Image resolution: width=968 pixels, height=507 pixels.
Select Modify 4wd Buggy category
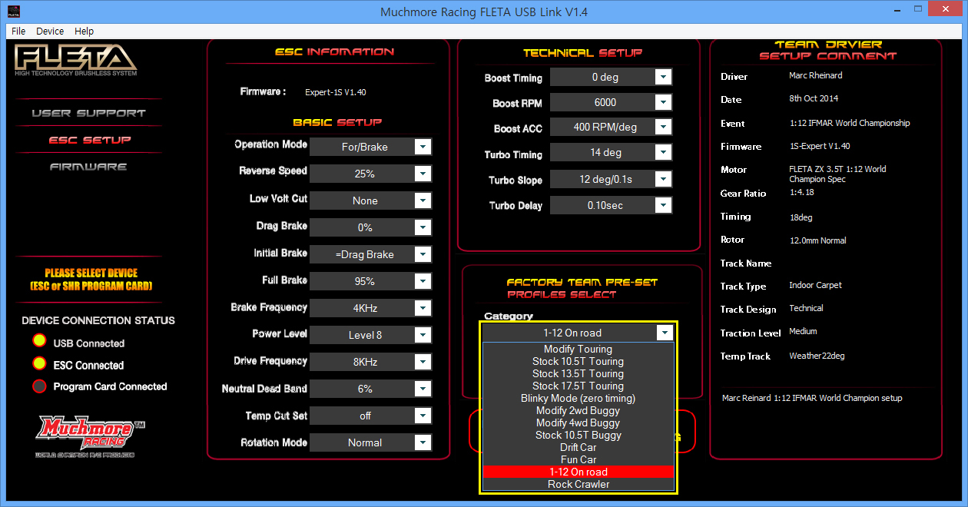pos(578,422)
